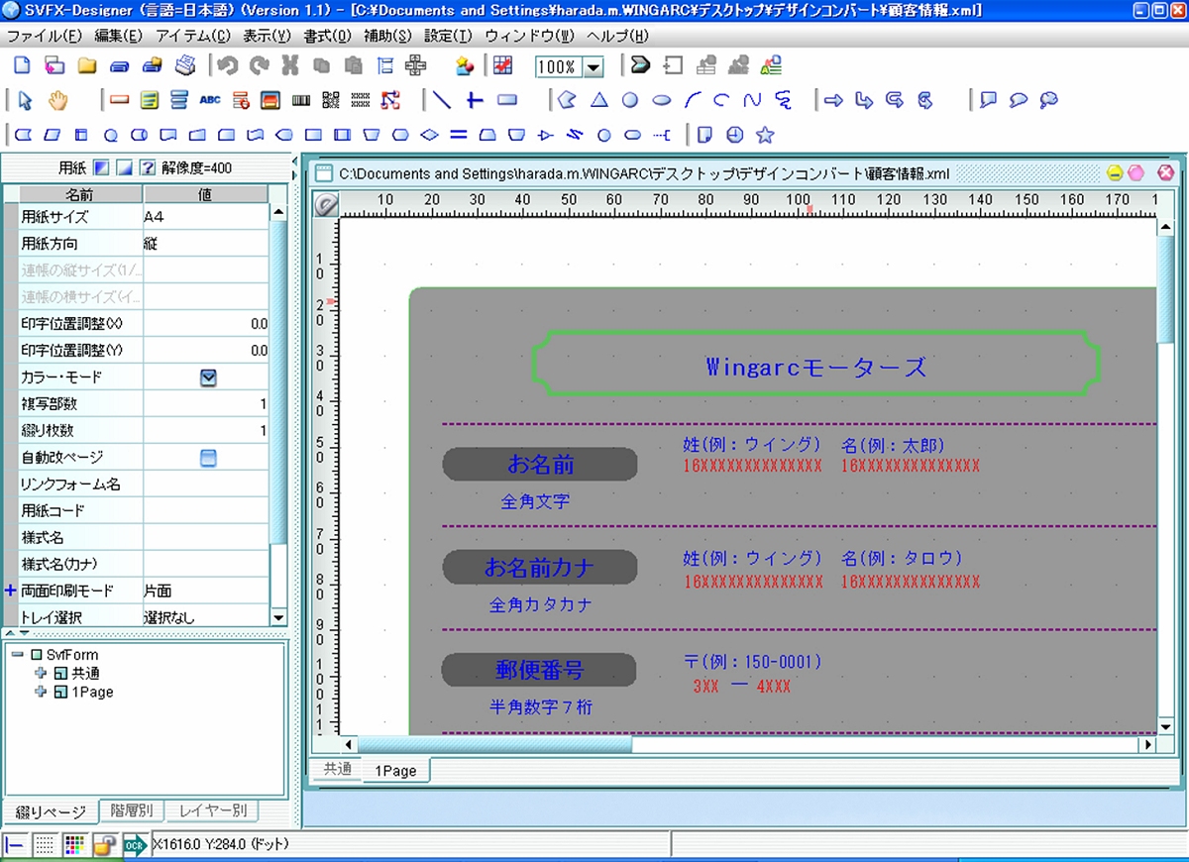Screen dimensions: 1189x862
Task: Click the A4 value of 用紙サイズ
Action: click(x=205, y=217)
